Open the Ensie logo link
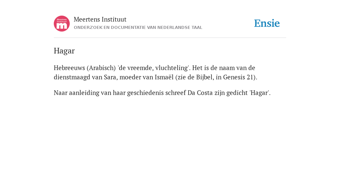 click(267, 23)
